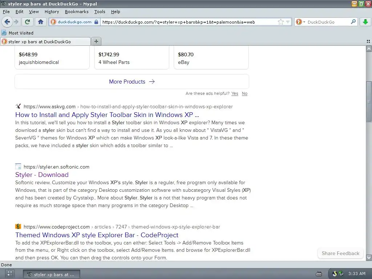
Task: Open the Edit menu
Action: [x=19, y=12]
